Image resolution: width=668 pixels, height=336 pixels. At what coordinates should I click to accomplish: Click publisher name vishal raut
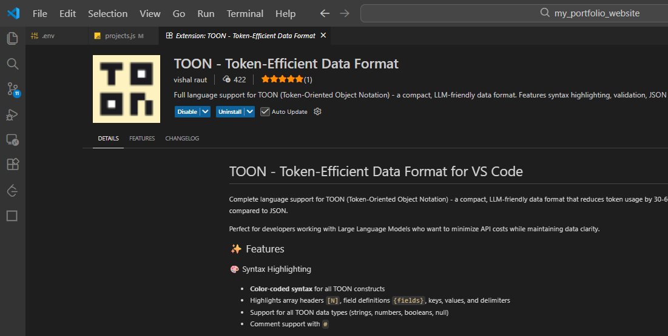(x=191, y=79)
